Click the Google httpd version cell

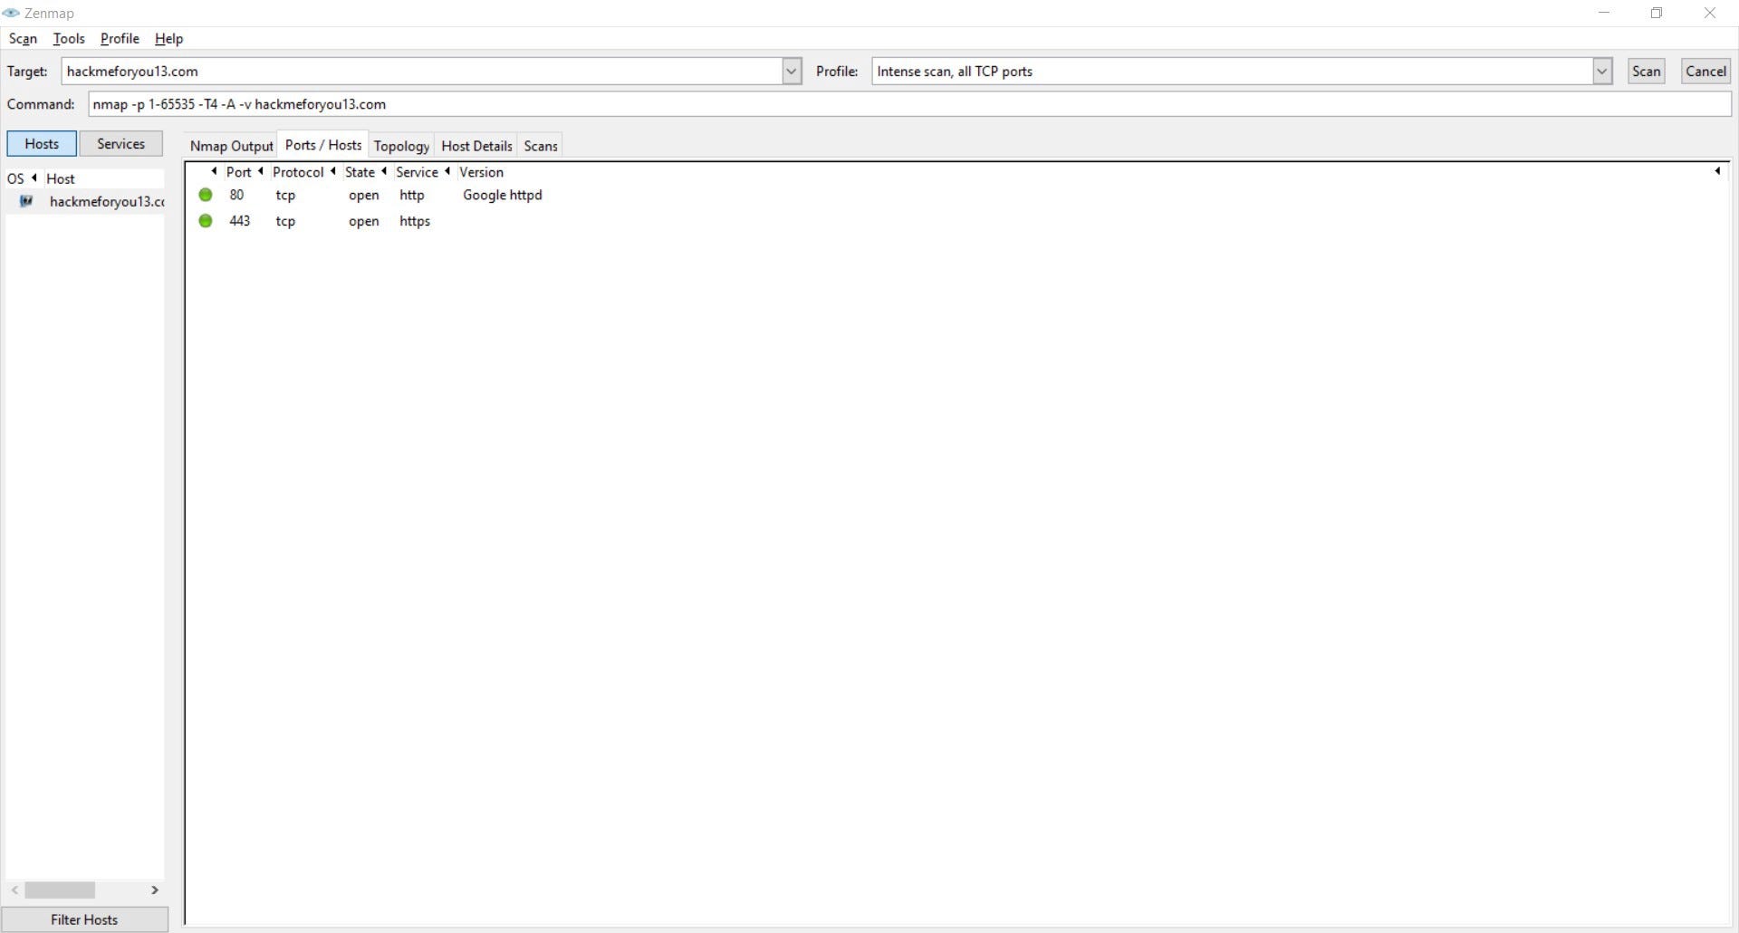[503, 195]
